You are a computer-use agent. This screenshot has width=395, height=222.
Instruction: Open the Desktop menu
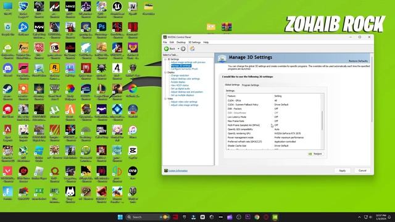click(181, 43)
